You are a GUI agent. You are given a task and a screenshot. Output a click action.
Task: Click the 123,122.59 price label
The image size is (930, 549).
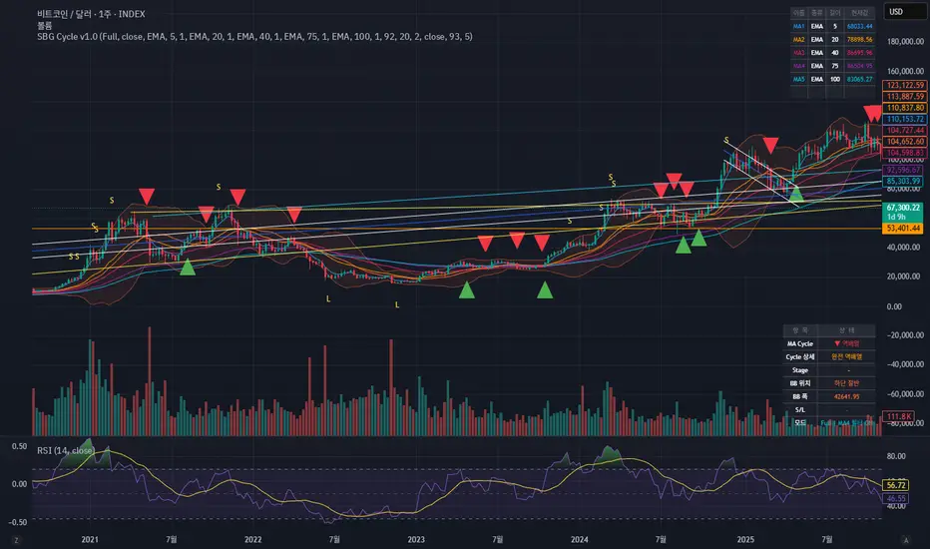click(x=904, y=85)
